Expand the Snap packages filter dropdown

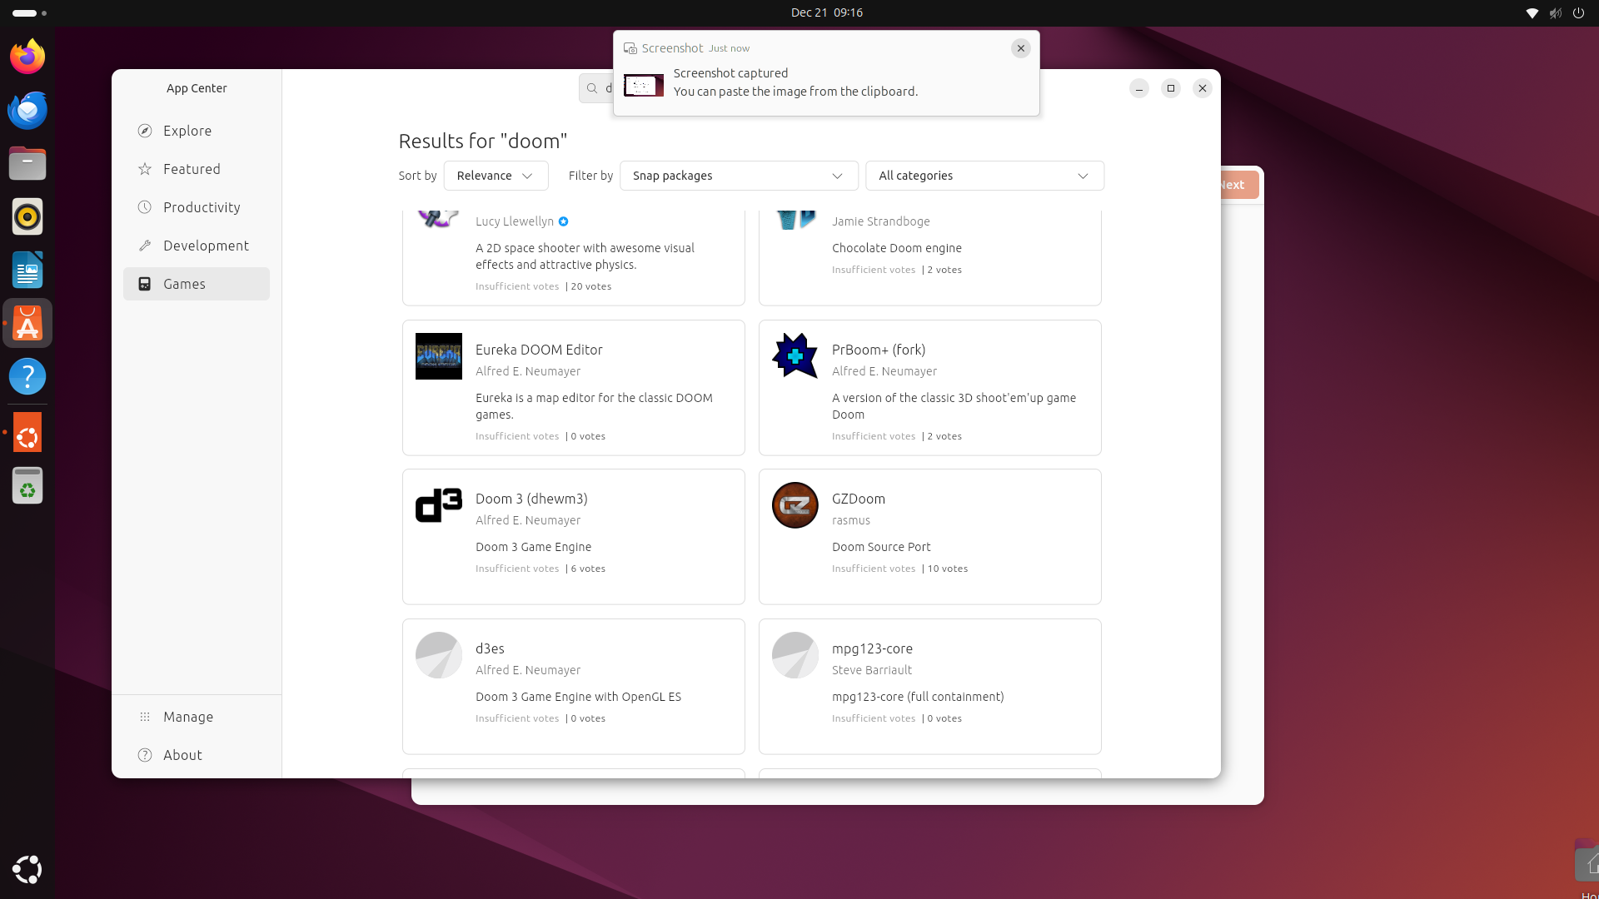(x=738, y=176)
